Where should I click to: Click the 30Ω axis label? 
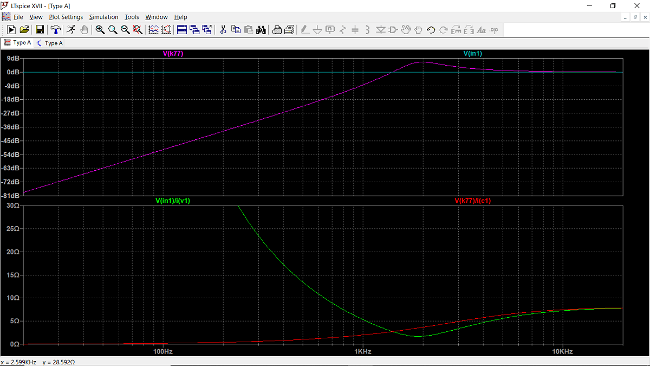point(14,206)
